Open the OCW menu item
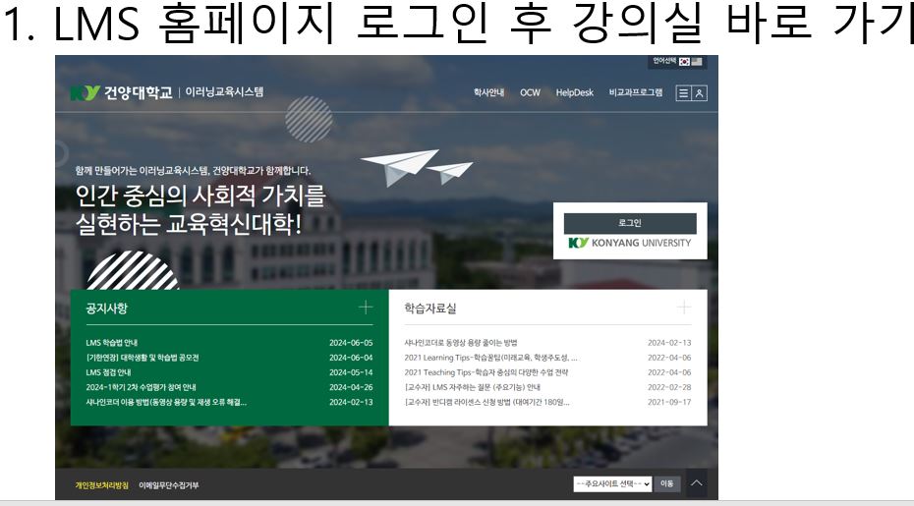 (530, 93)
